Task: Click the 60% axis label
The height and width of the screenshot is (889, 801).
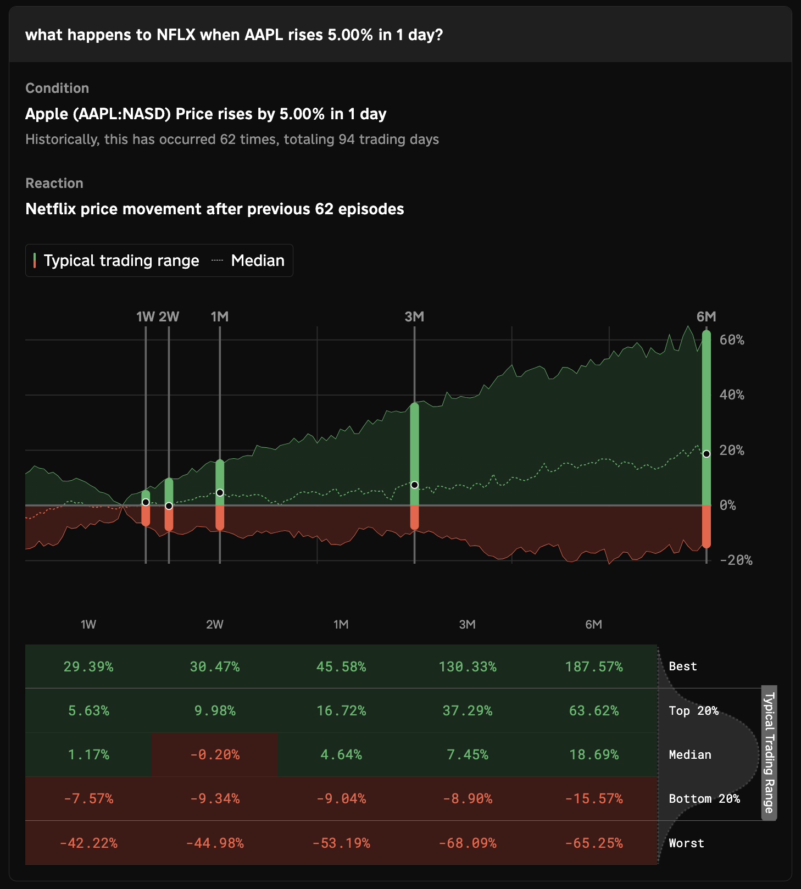Action: click(732, 340)
